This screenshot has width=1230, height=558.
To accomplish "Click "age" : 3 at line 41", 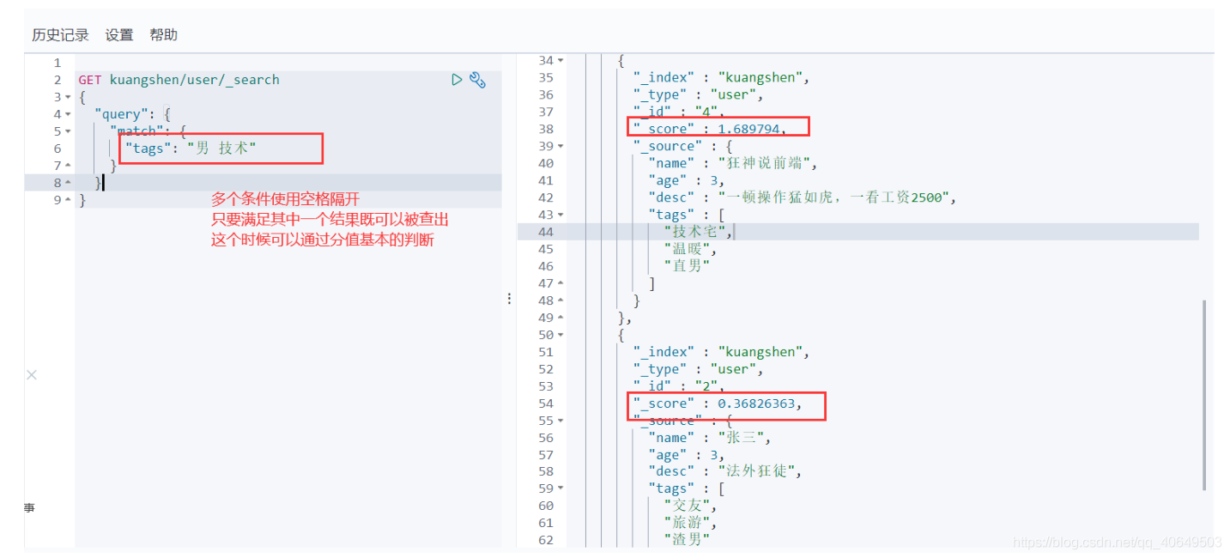I will 687,180.
